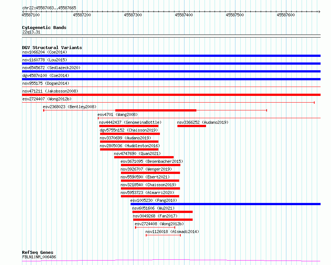The width and height of the screenshot is (331, 265).
Task: Click the red bar under esv3671095
Action: tap(151, 165)
